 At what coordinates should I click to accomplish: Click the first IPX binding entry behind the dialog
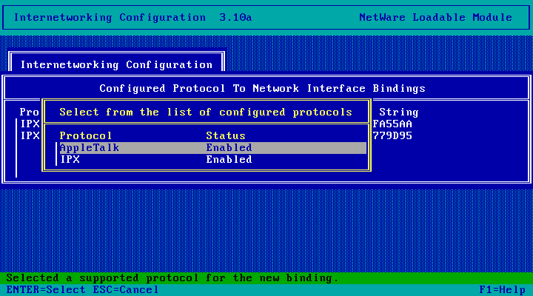tap(30, 124)
